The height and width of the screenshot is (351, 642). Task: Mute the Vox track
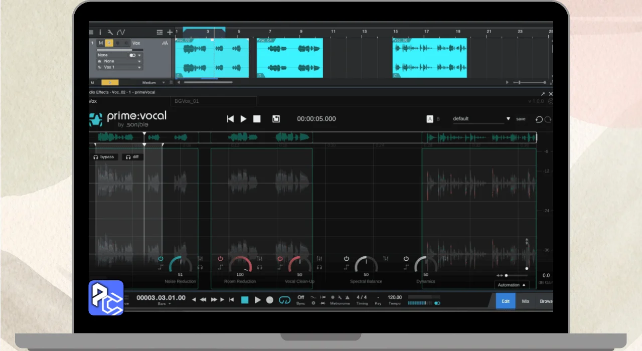pyautogui.click(x=101, y=43)
